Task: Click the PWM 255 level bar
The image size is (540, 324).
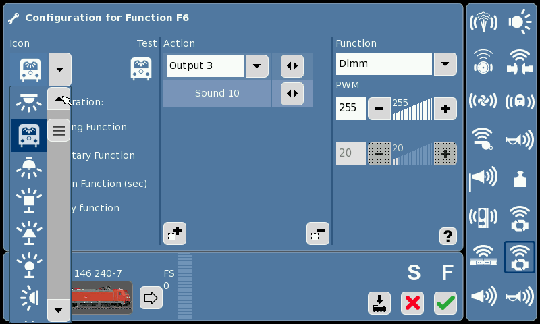Action: tap(412, 109)
